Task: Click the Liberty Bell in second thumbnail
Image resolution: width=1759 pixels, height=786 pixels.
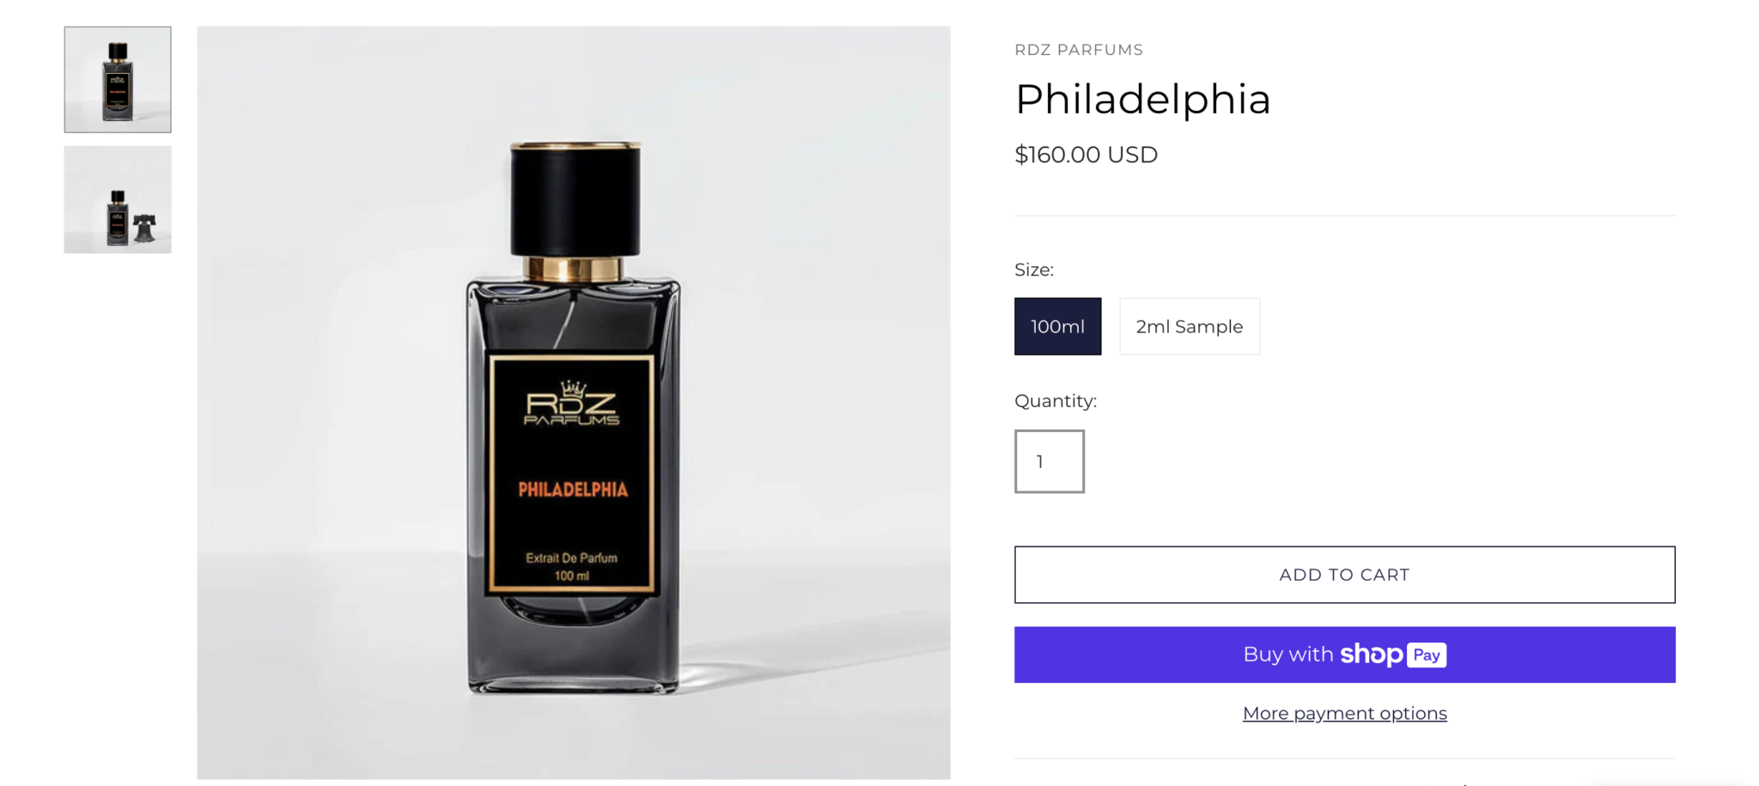Action: (144, 228)
